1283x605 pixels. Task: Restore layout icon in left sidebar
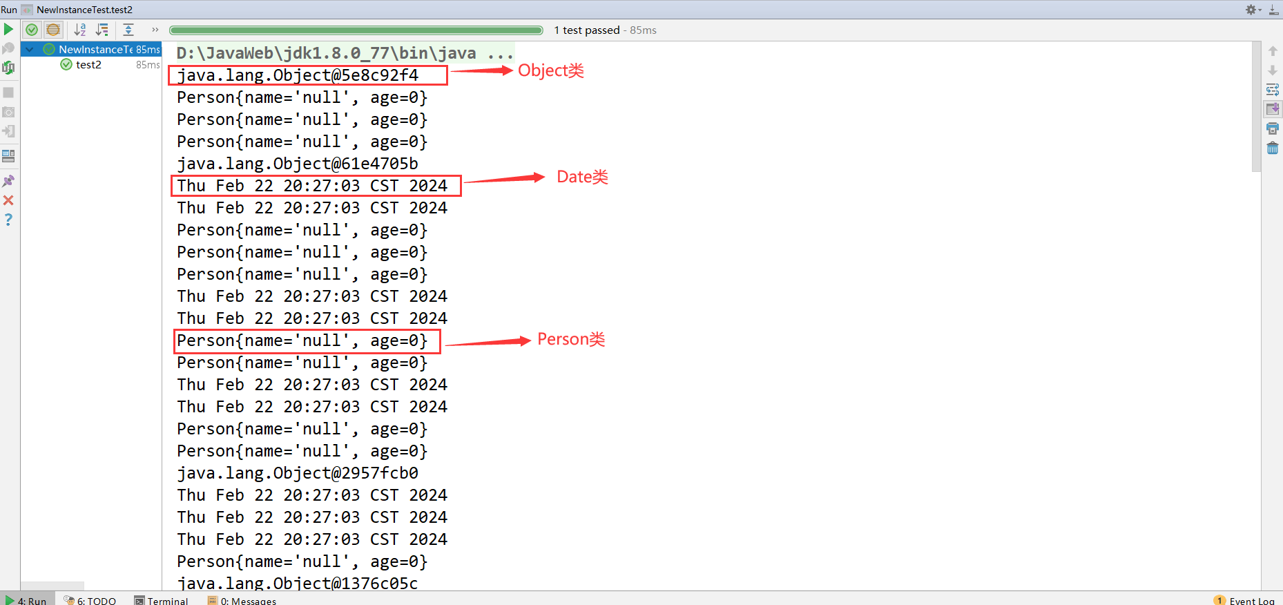pos(8,156)
